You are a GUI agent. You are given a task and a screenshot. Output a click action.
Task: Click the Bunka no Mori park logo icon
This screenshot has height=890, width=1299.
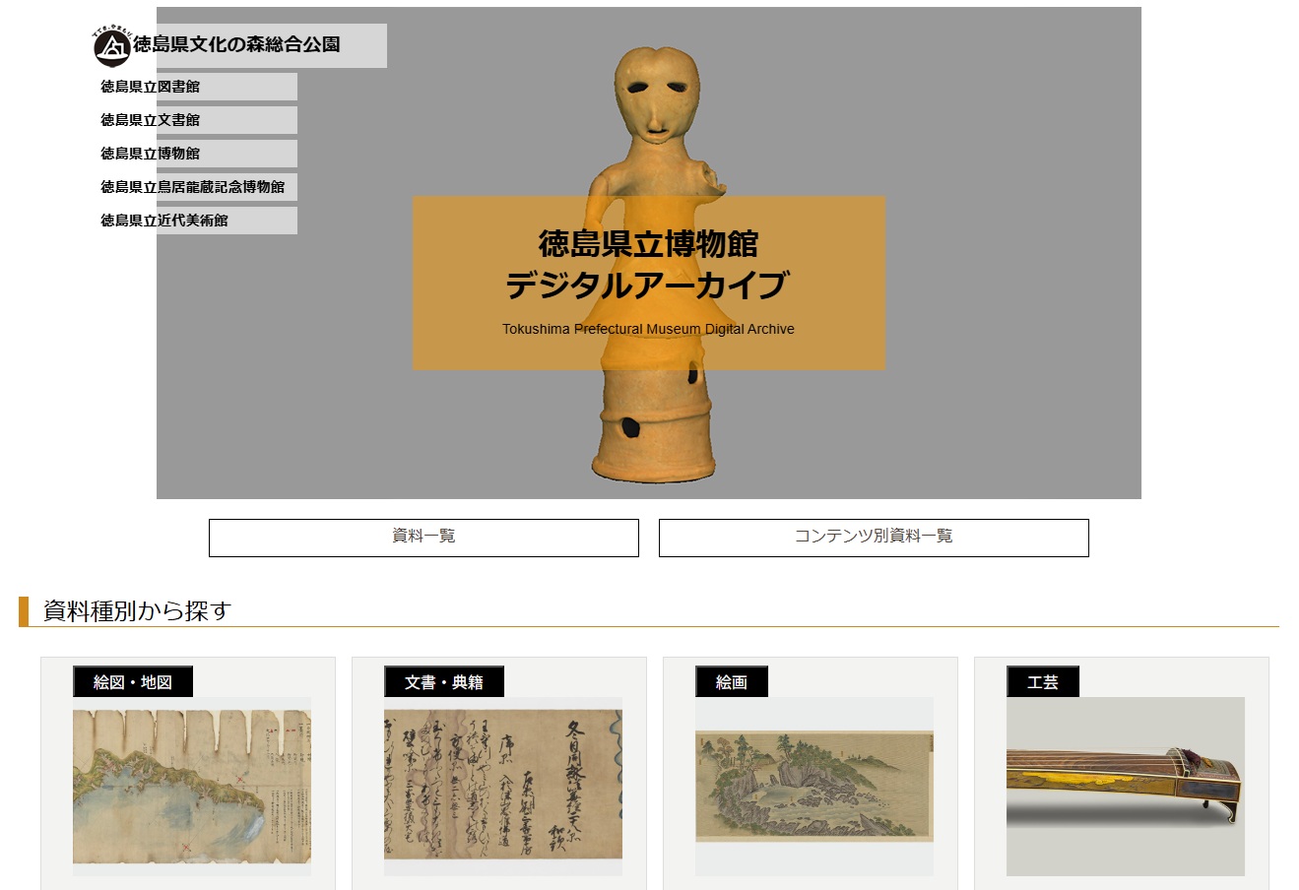[111, 45]
